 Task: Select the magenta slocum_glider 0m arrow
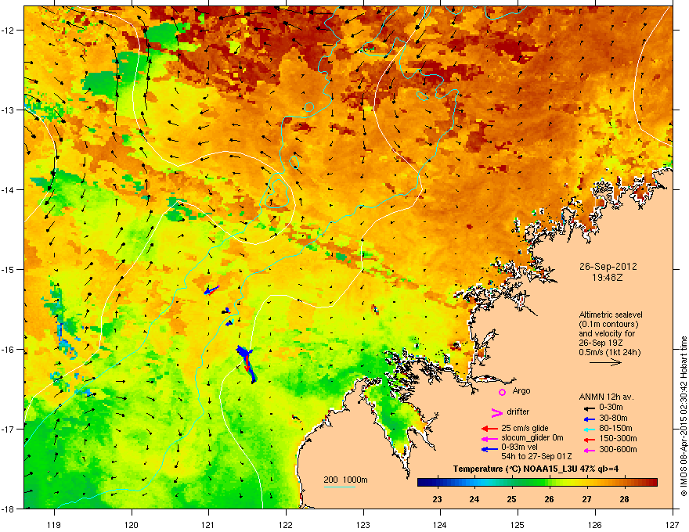(x=489, y=438)
